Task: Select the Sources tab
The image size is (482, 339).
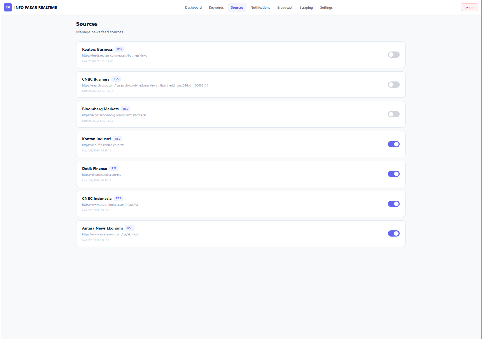Action: coord(237,8)
